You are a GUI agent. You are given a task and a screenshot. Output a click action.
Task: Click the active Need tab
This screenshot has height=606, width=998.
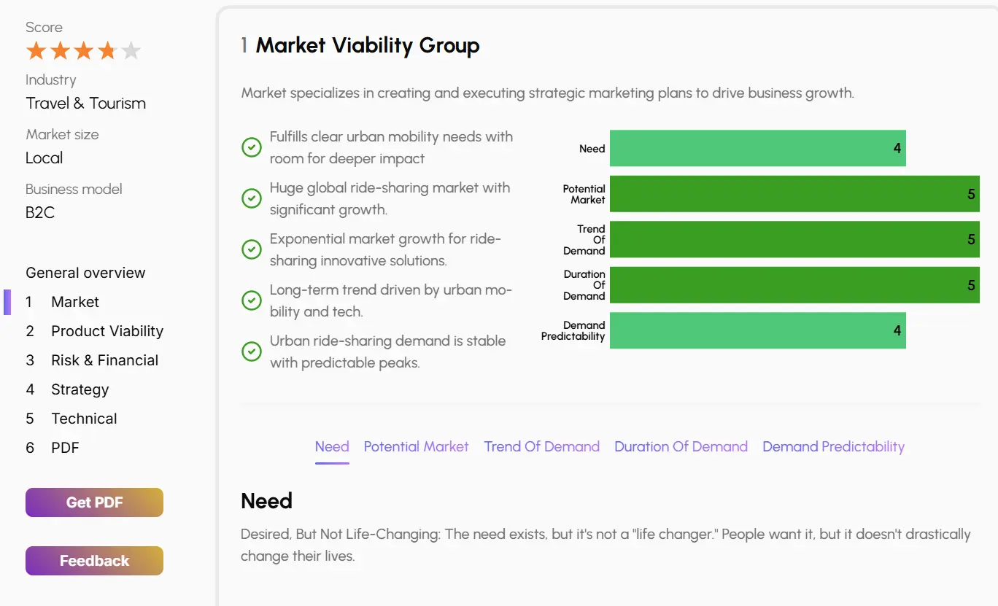click(x=332, y=446)
